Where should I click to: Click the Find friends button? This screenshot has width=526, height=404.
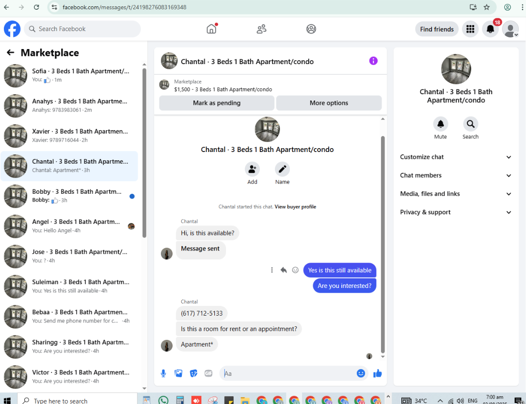pos(437,29)
